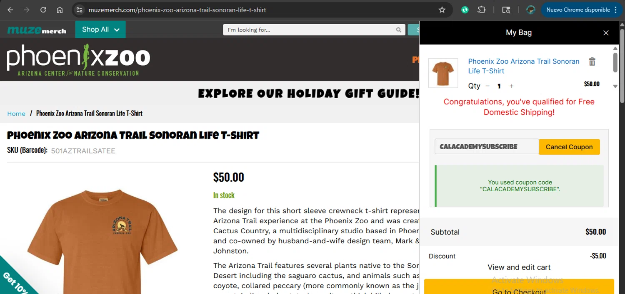The image size is (625, 294).
Task: Click the T-shirt thumbnail in the bag
Action: (x=443, y=73)
